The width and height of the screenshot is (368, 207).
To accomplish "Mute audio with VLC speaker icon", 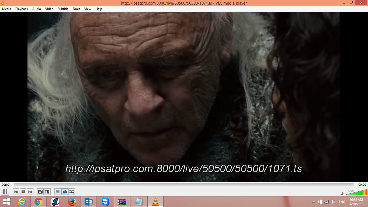I will tap(342, 194).
